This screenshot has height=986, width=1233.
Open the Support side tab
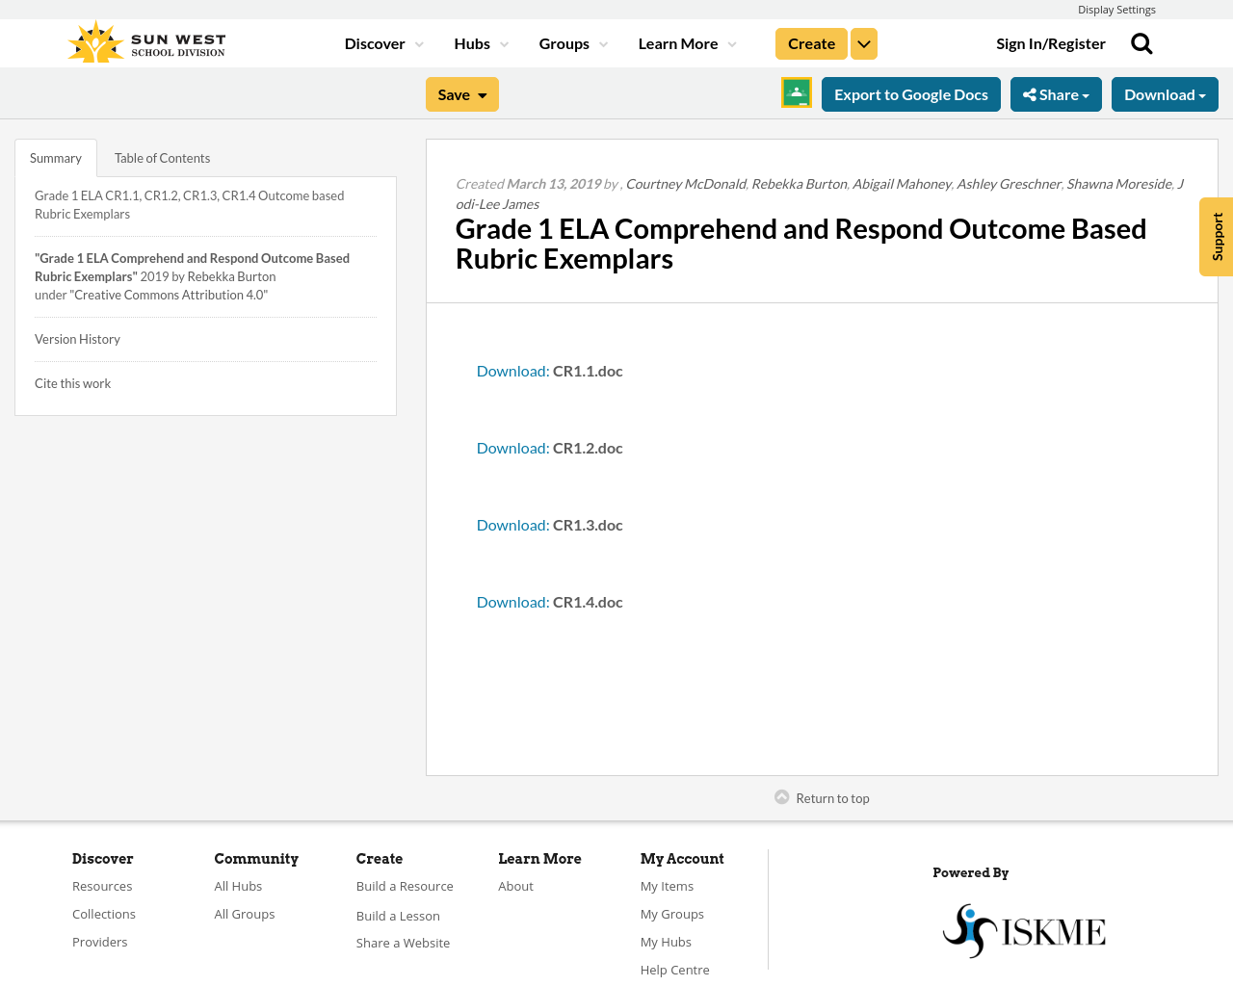tap(1217, 237)
